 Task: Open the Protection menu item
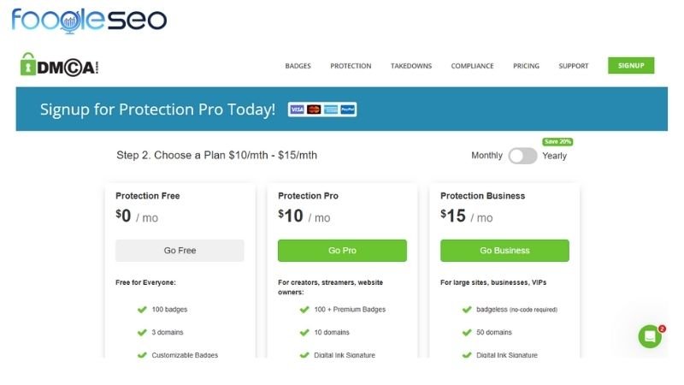[x=351, y=66]
